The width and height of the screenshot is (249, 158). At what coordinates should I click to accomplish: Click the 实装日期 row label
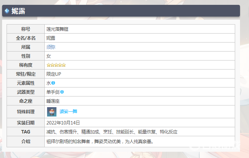[x=26, y=123]
